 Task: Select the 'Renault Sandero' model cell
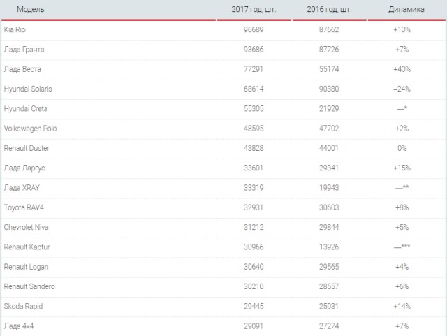[x=29, y=286]
